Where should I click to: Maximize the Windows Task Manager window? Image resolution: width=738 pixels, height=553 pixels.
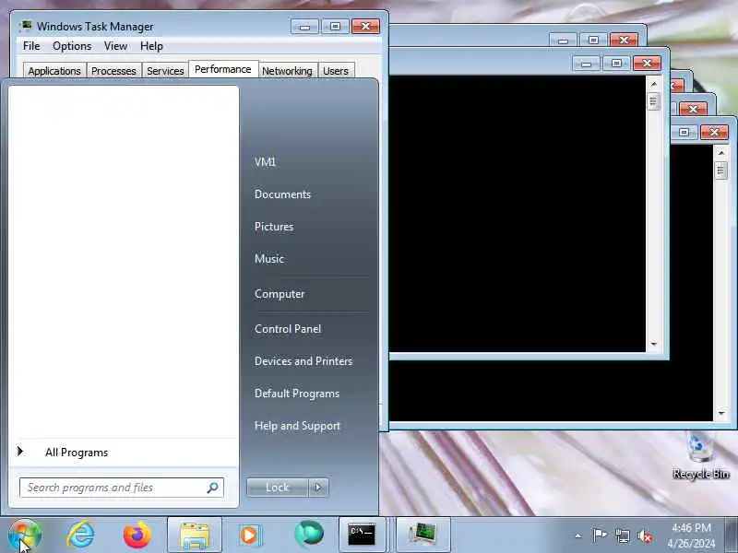pyautogui.click(x=335, y=27)
